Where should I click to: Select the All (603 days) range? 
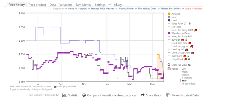coord(188,84)
